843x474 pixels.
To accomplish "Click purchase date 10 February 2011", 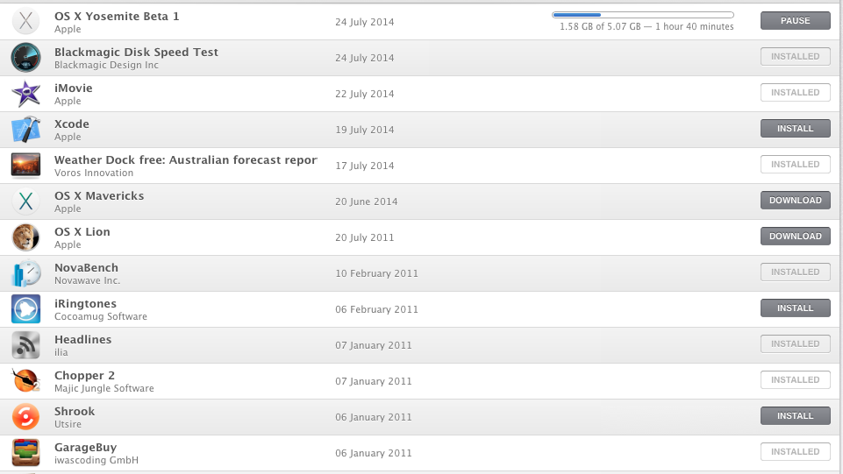I will tap(376, 273).
